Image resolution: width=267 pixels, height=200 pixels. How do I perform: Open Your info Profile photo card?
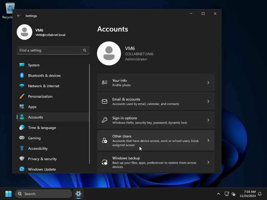point(156,83)
